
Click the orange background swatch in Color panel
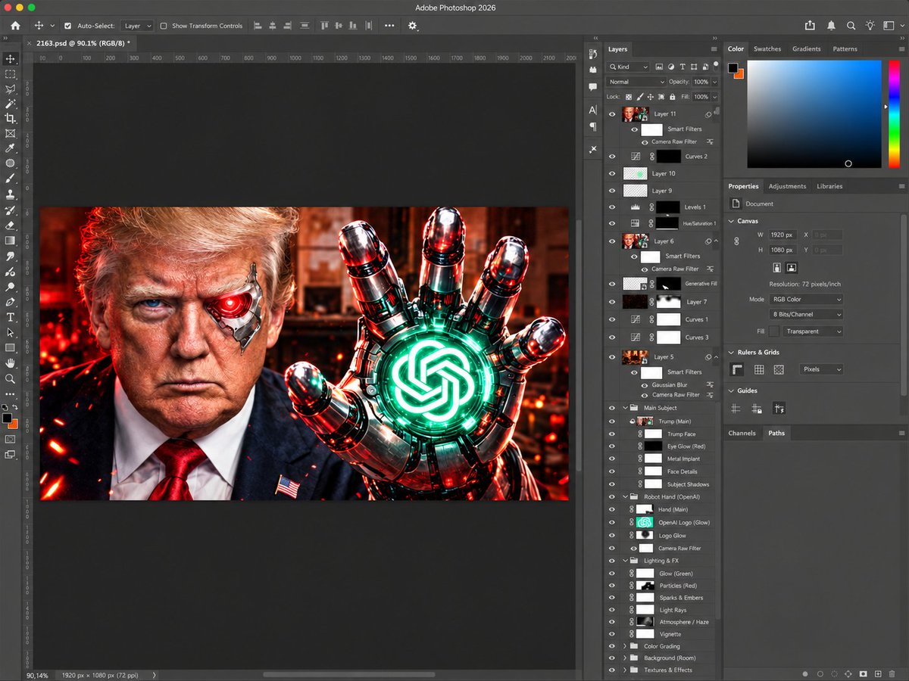click(x=739, y=73)
